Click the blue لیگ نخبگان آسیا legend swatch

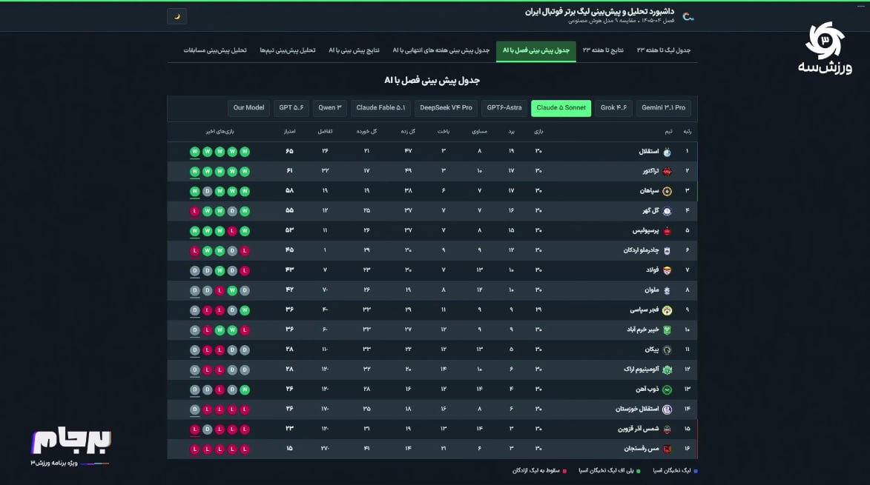pyautogui.click(x=696, y=471)
